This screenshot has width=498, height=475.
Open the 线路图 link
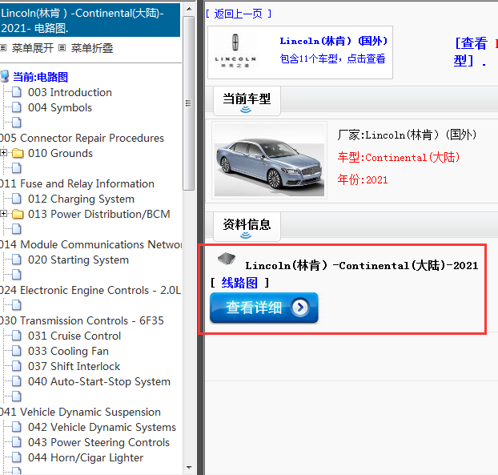click(x=239, y=283)
